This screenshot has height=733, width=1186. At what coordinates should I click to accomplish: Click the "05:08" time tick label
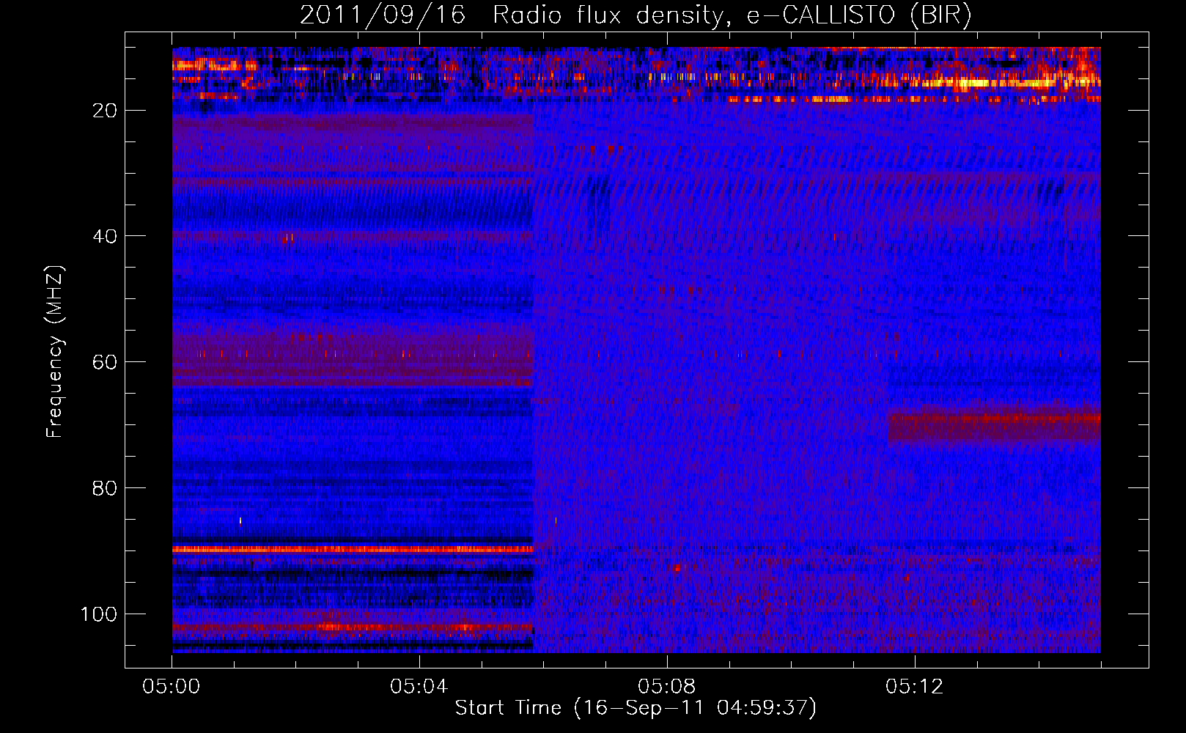tap(667, 687)
